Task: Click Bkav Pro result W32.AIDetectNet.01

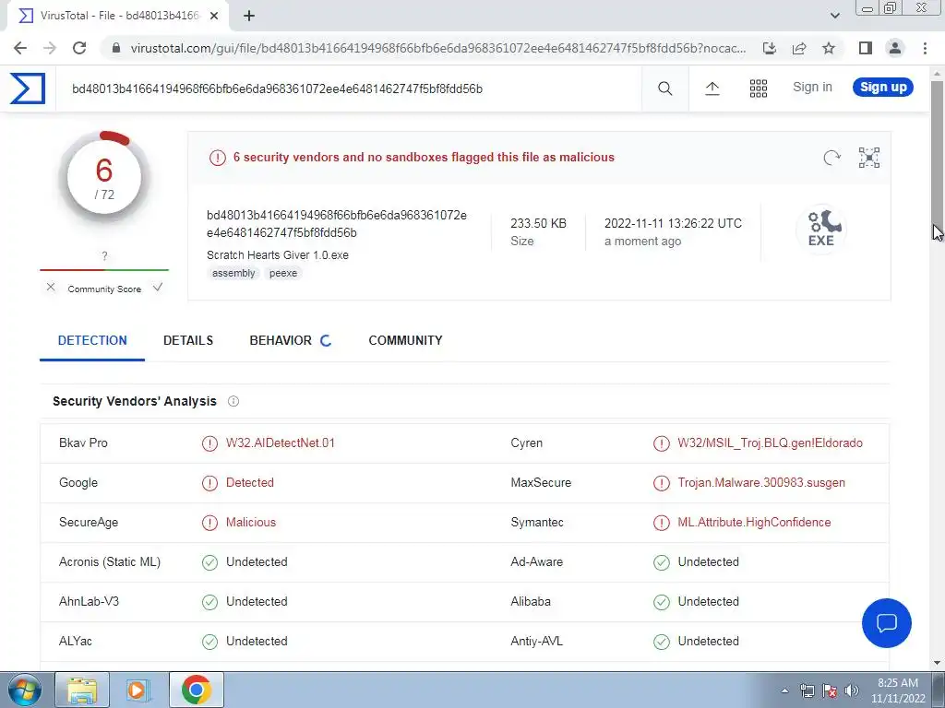Action: tap(281, 443)
